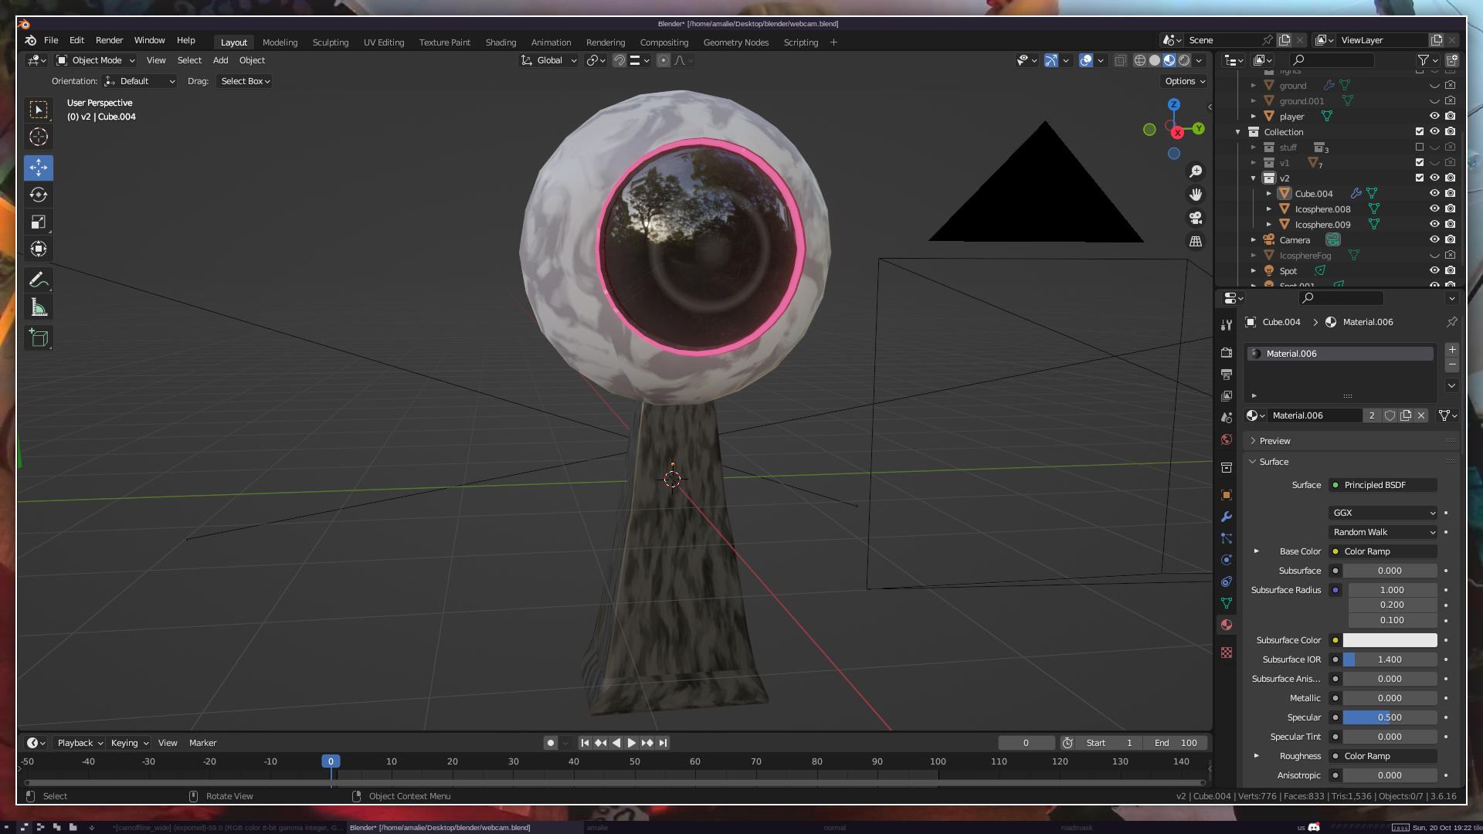1483x834 pixels.
Task: Click the End frame field
Action: pos(1176,743)
